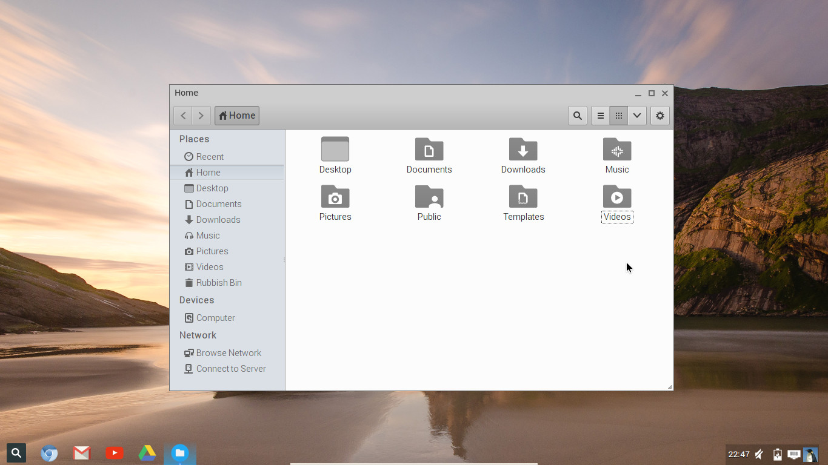Select the Downloads folder icon
This screenshot has height=465, width=828.
(x=523, y=149)
